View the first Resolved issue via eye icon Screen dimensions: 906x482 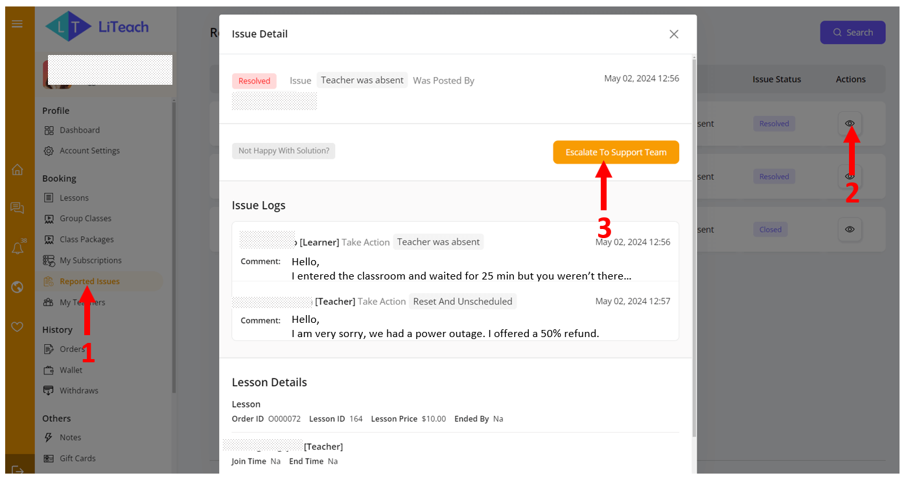[x=850, y=123]
